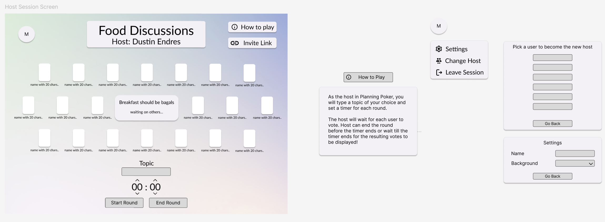
Task: Click the Host: Dustin Endres text
Action: point(146,42)
